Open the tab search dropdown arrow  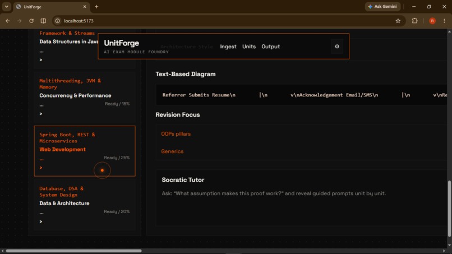[6, 7]
